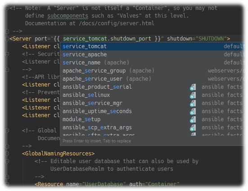Click the "SHUTDOWN" attribute value
This screenshot has width=248, height=191.
pyautogui.click(x=211, y=39)
